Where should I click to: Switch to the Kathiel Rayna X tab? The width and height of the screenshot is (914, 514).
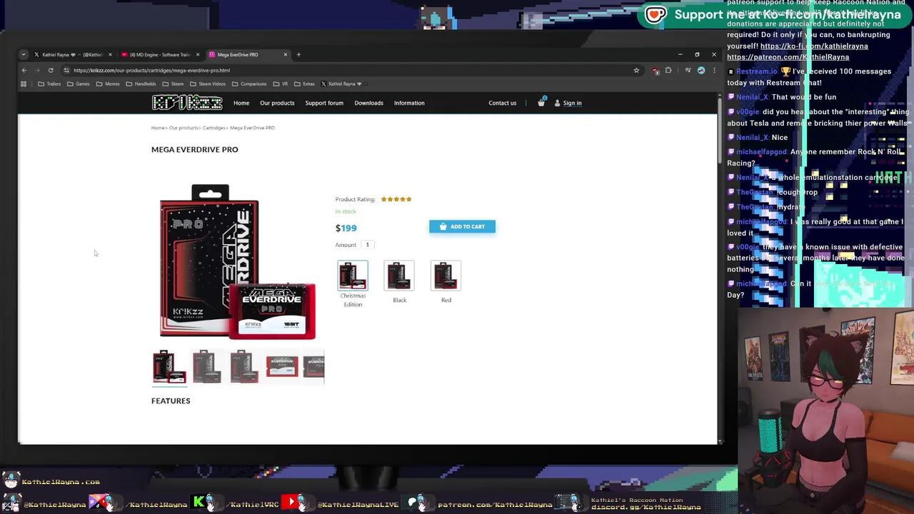pyautogui.click(x=71, y=54)
